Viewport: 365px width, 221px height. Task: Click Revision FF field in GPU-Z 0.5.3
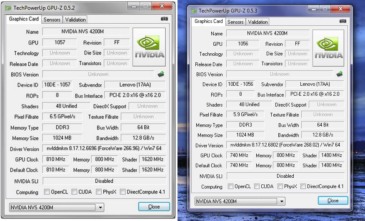click(x=297, y=44)
